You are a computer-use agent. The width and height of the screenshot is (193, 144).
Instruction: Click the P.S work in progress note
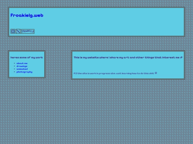point(114,73)
